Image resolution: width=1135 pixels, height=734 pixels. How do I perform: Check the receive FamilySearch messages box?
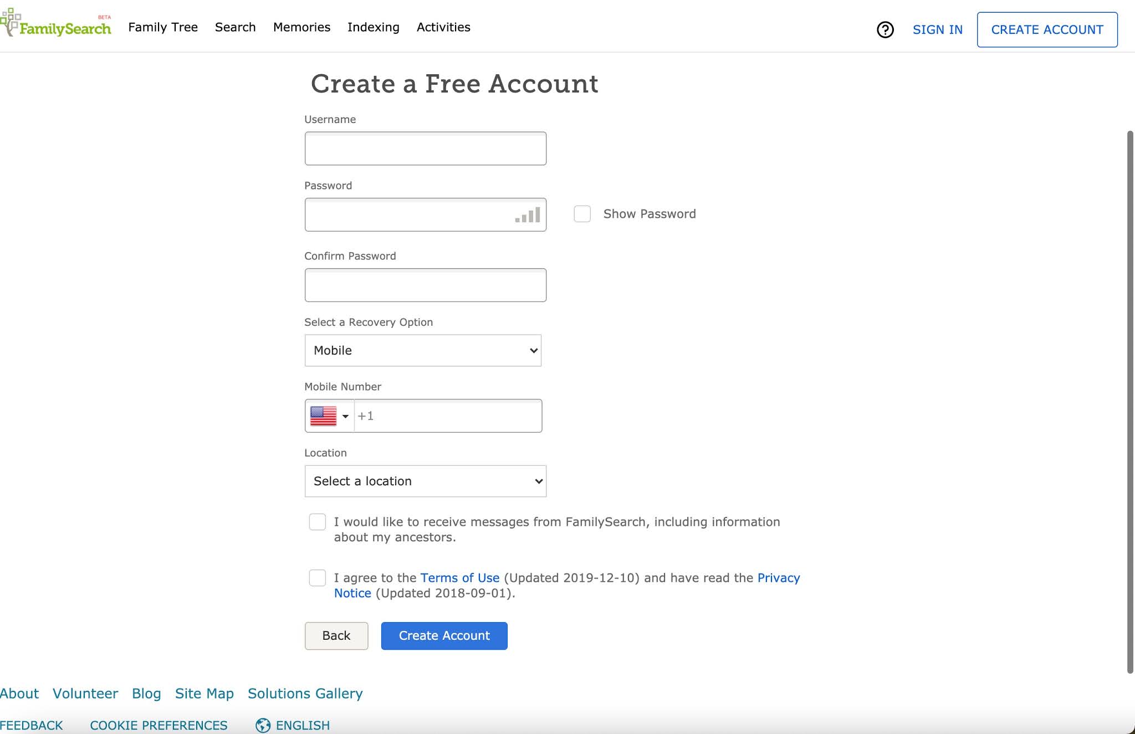[x=318, y=522]
